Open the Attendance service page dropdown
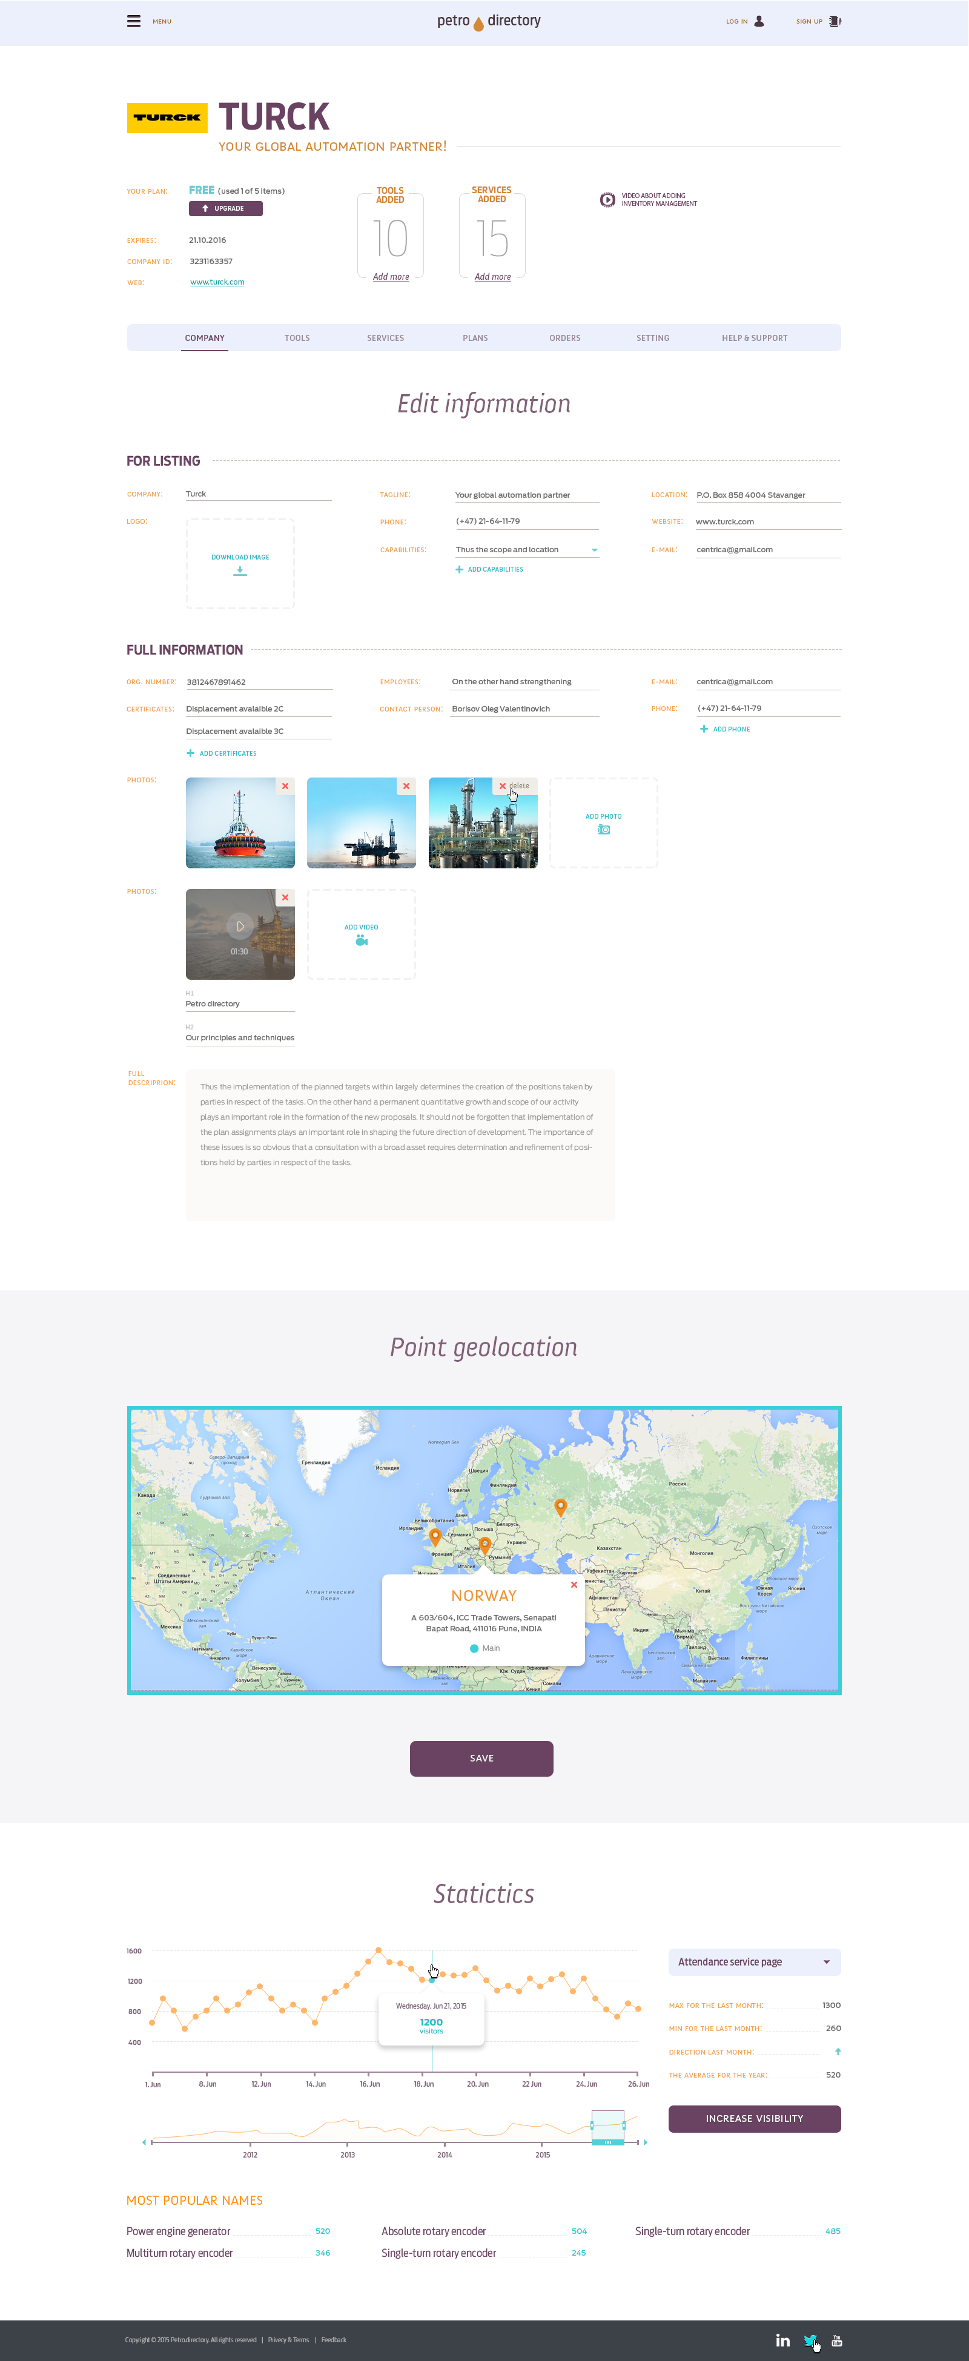Viewport: 969px width, 2361px height. 755,1961
